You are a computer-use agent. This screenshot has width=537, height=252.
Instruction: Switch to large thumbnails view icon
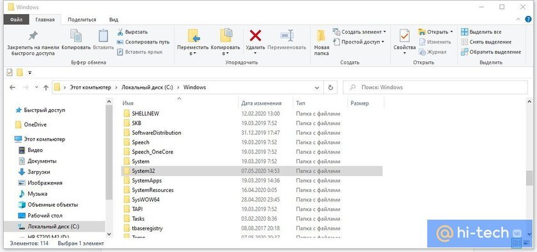click(527, 243)
